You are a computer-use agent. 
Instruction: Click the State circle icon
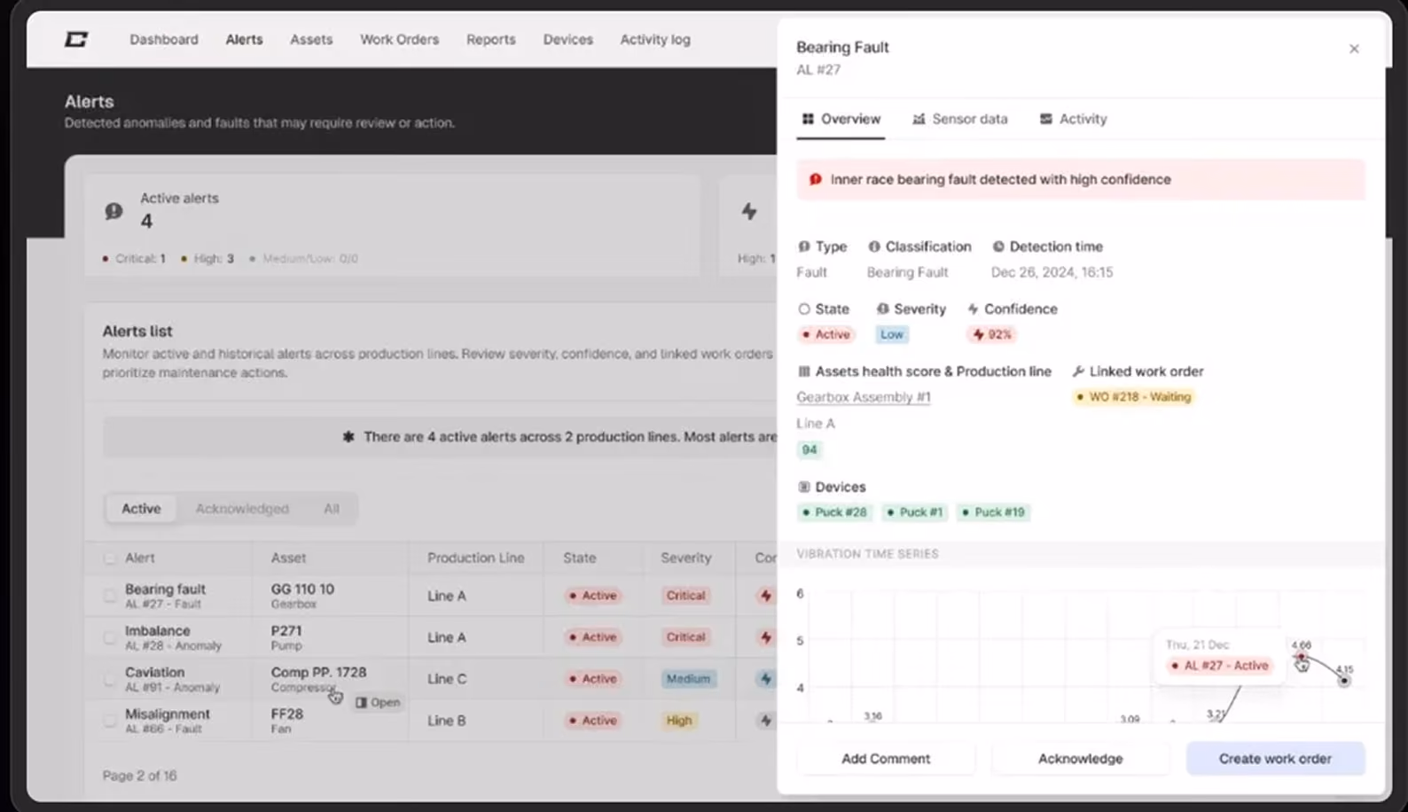(804, 308)
